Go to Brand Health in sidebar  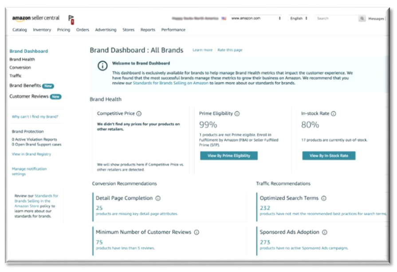click(x=22, y=59)
